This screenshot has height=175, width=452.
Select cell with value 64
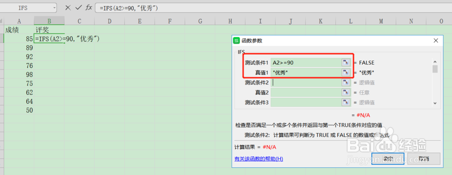pos(19,101)
